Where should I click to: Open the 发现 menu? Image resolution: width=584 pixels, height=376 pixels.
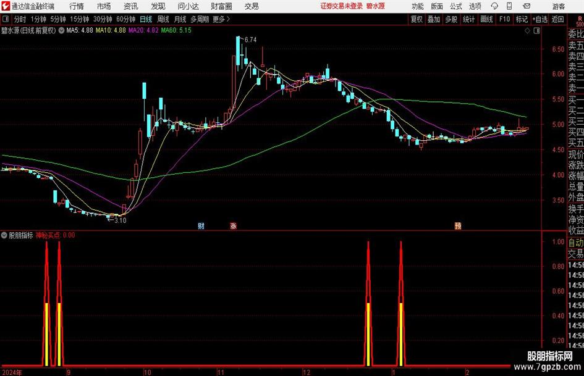[158, 6]
